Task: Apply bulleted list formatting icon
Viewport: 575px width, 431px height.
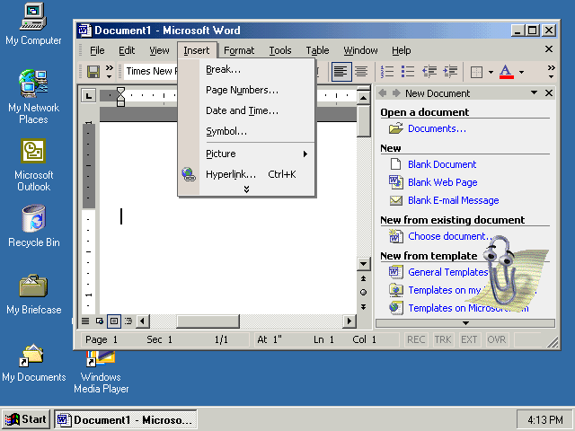Action: coord(408,72)
